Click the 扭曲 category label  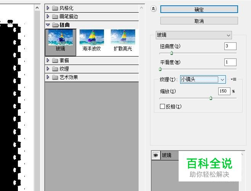pyautogui.click(x=64, y=25)
